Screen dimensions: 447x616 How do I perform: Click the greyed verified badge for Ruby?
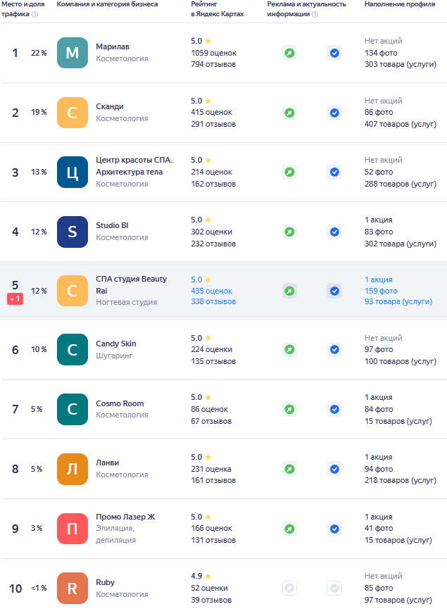(334, 588)
